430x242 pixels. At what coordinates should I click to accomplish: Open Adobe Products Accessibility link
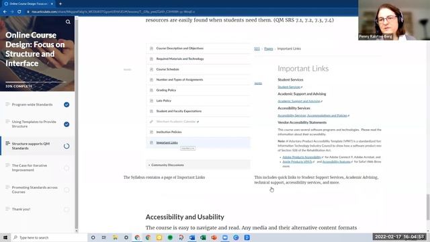pos(302,157)
